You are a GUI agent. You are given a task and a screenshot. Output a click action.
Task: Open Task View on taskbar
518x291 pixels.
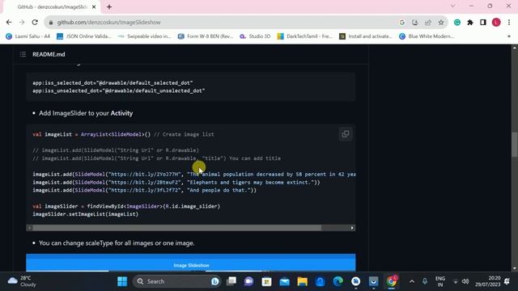(231, 281)
